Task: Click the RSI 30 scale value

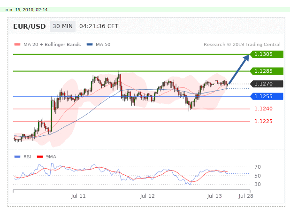Action: 258,185
